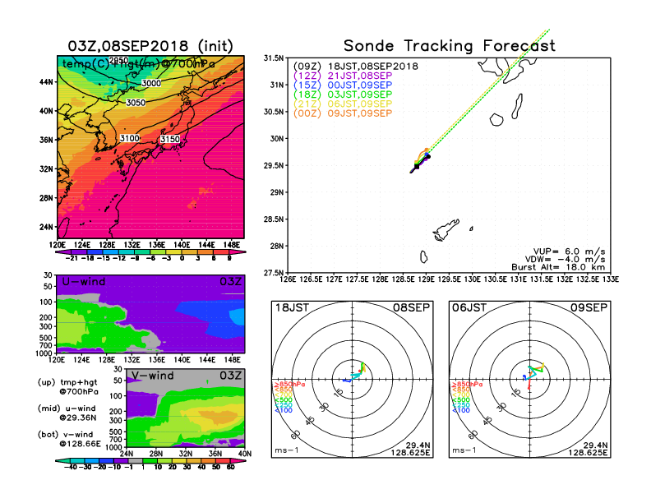Click the 'Sonde Tracking Forecast' heading

[x=450, y=45]
